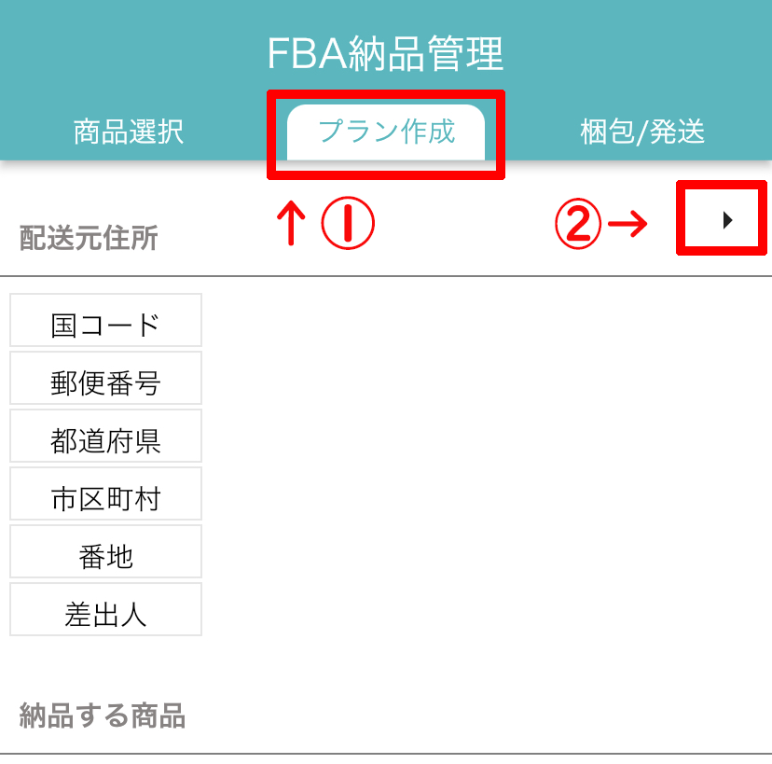The width and height of the screenshot is (772, 764).
Task: Select the 都道府県 label cell
Action: (105, 441)
